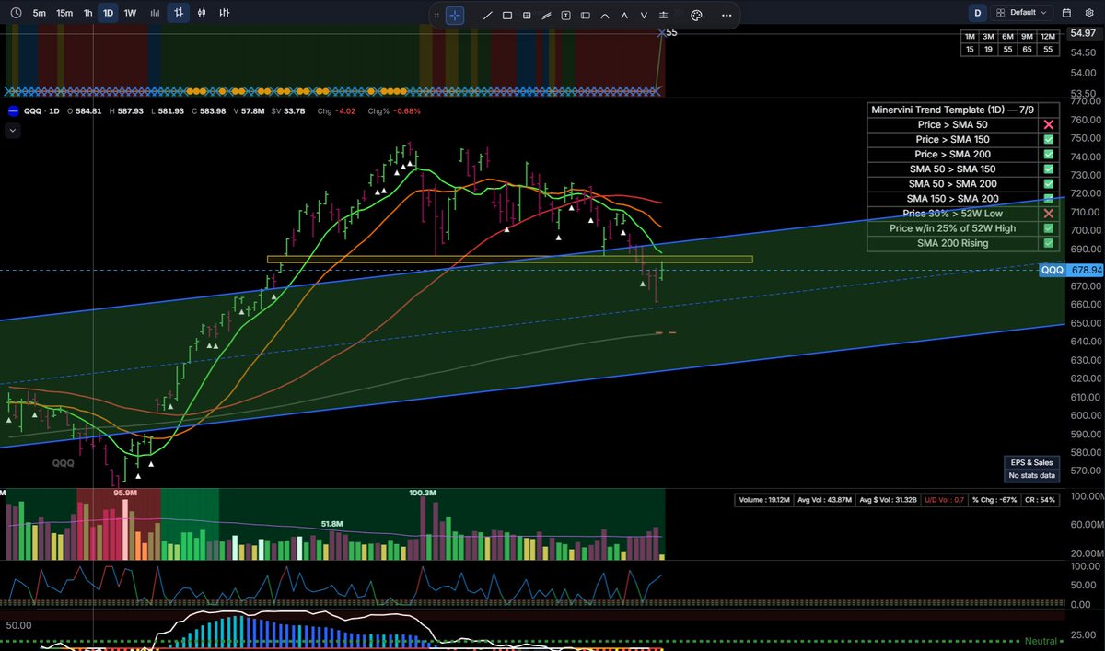Click the U/D Vol : 0.7 stat
Viewport: 1105px width, 651px height.
(x=945, y=500)
